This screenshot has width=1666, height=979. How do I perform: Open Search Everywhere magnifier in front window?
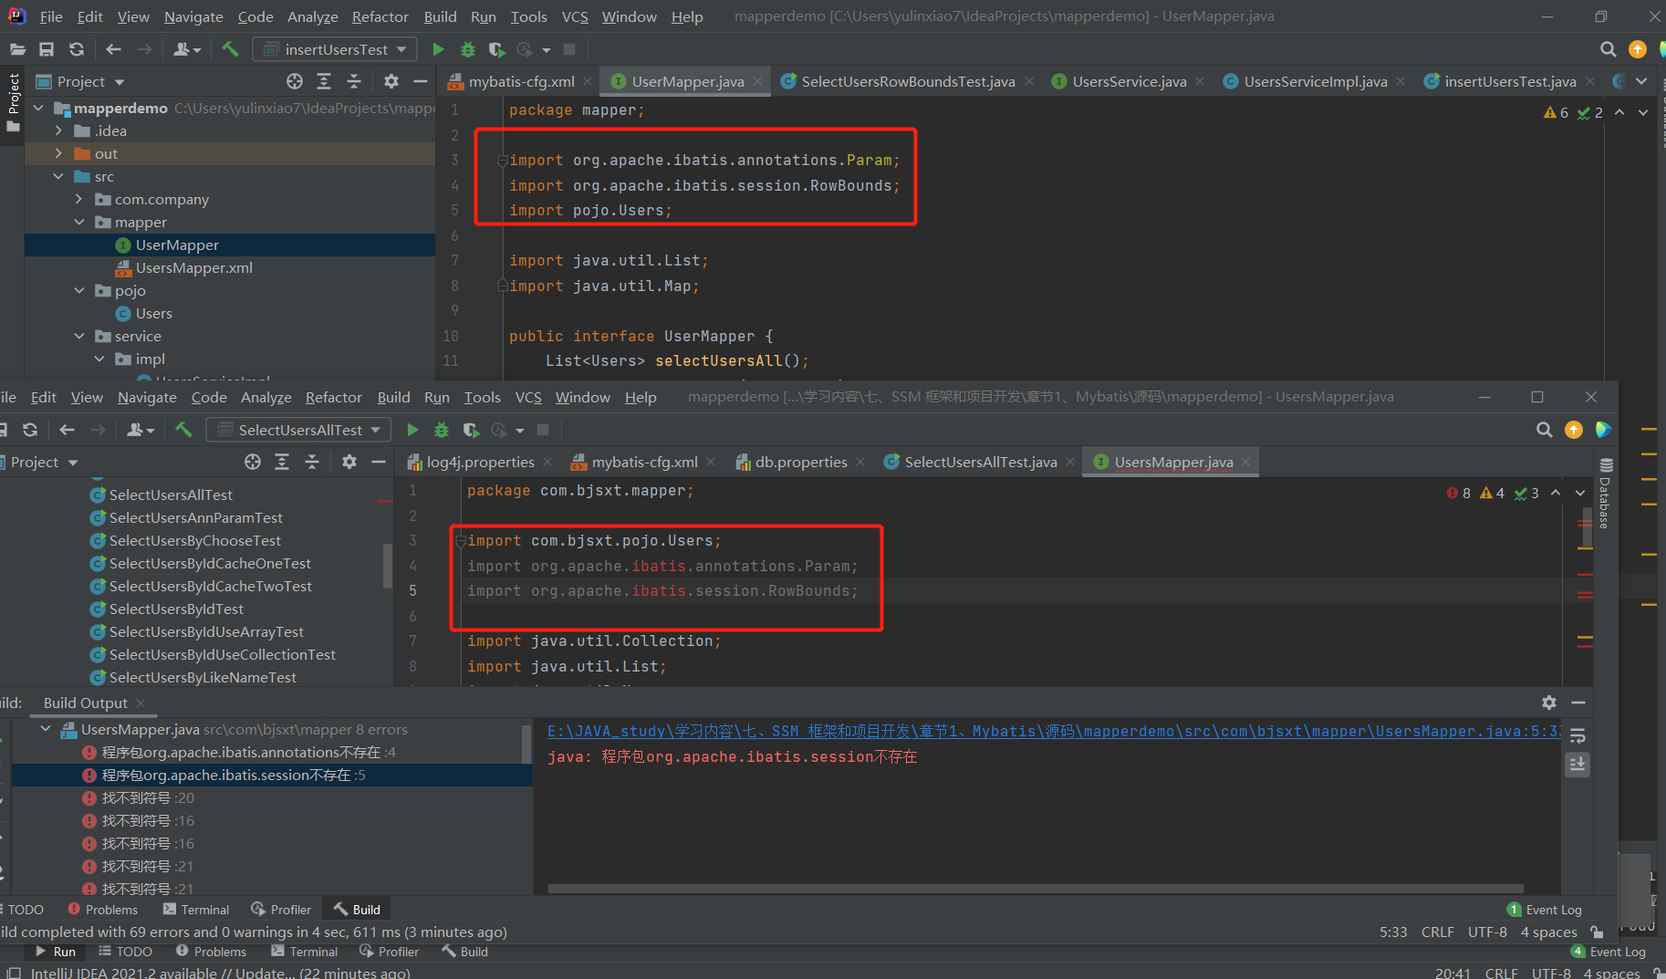coord(1544,430)
